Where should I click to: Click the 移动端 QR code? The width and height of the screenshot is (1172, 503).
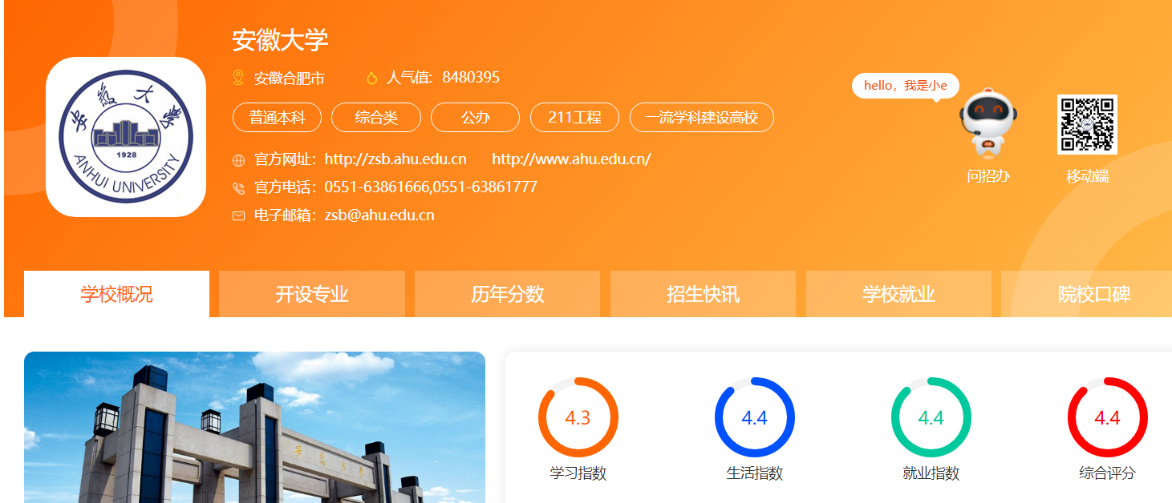click(1087, 124)
